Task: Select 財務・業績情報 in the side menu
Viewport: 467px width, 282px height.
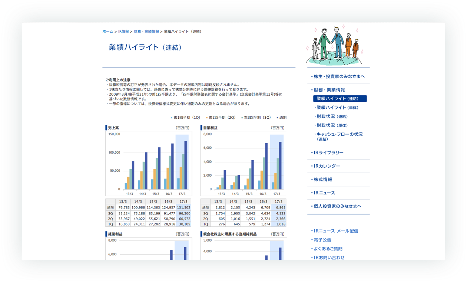Action: pos(329,90)
